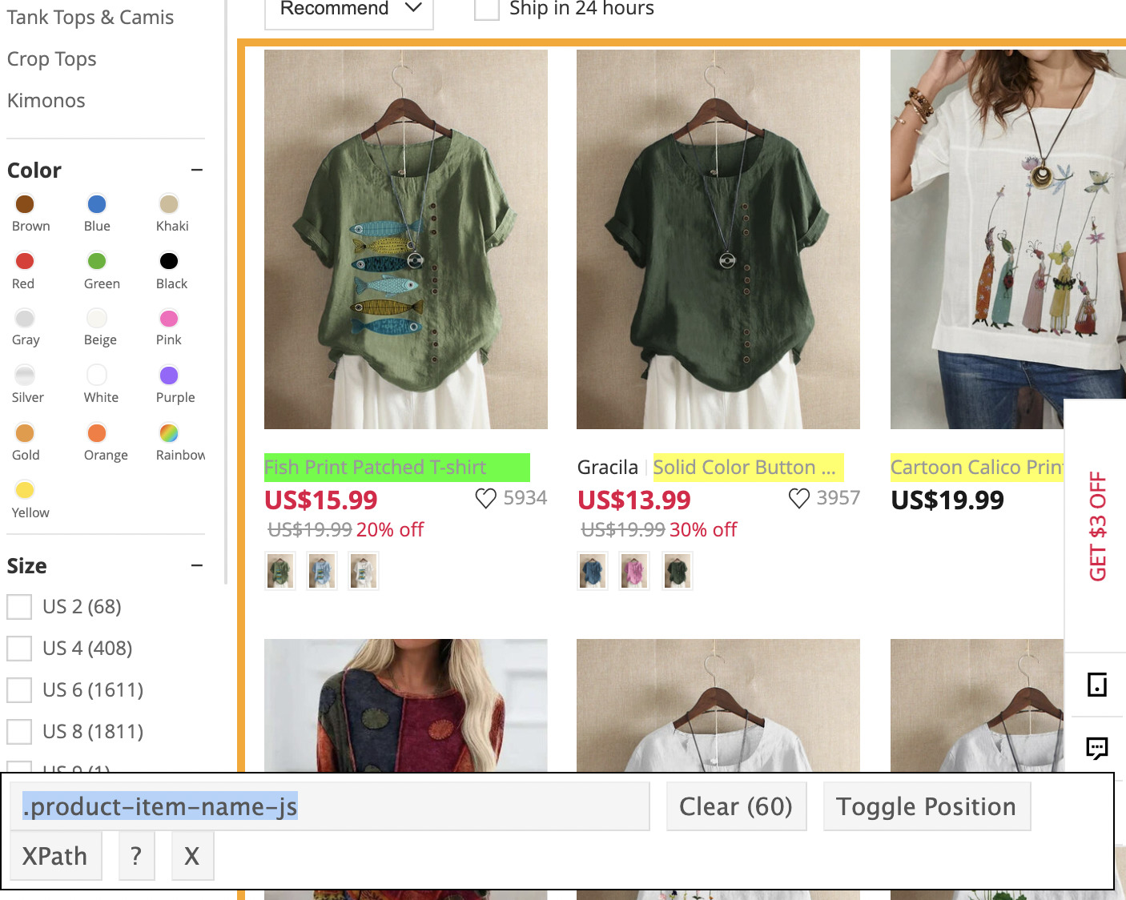Open Cartoon Calico Print product link
The height and width of the screenshot is (900, 1126).
[977, 468]
